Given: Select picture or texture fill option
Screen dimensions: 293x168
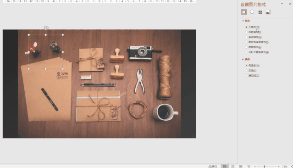Looking at the screenshot, I should pyautogui.click(x=257, y=42).
